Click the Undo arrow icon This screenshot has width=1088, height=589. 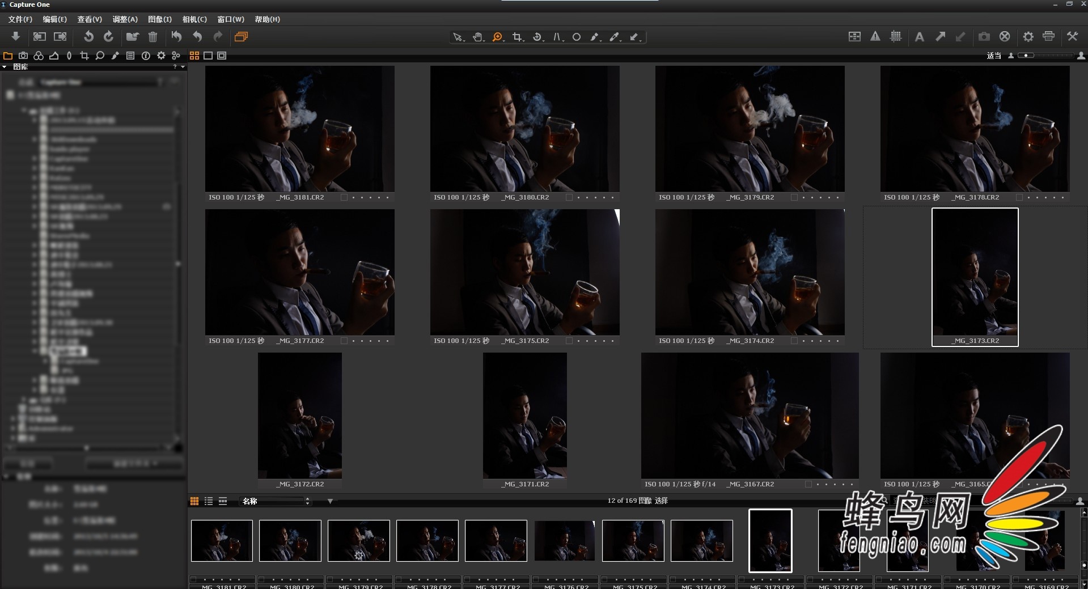click(197, 37)
